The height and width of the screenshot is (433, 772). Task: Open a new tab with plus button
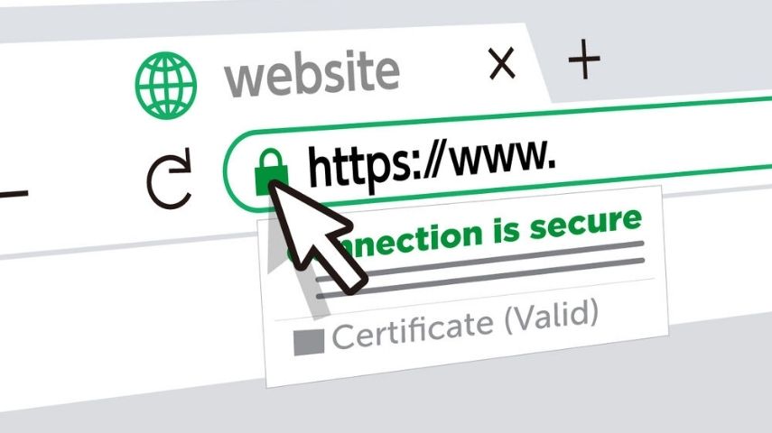tap(584, 59)
